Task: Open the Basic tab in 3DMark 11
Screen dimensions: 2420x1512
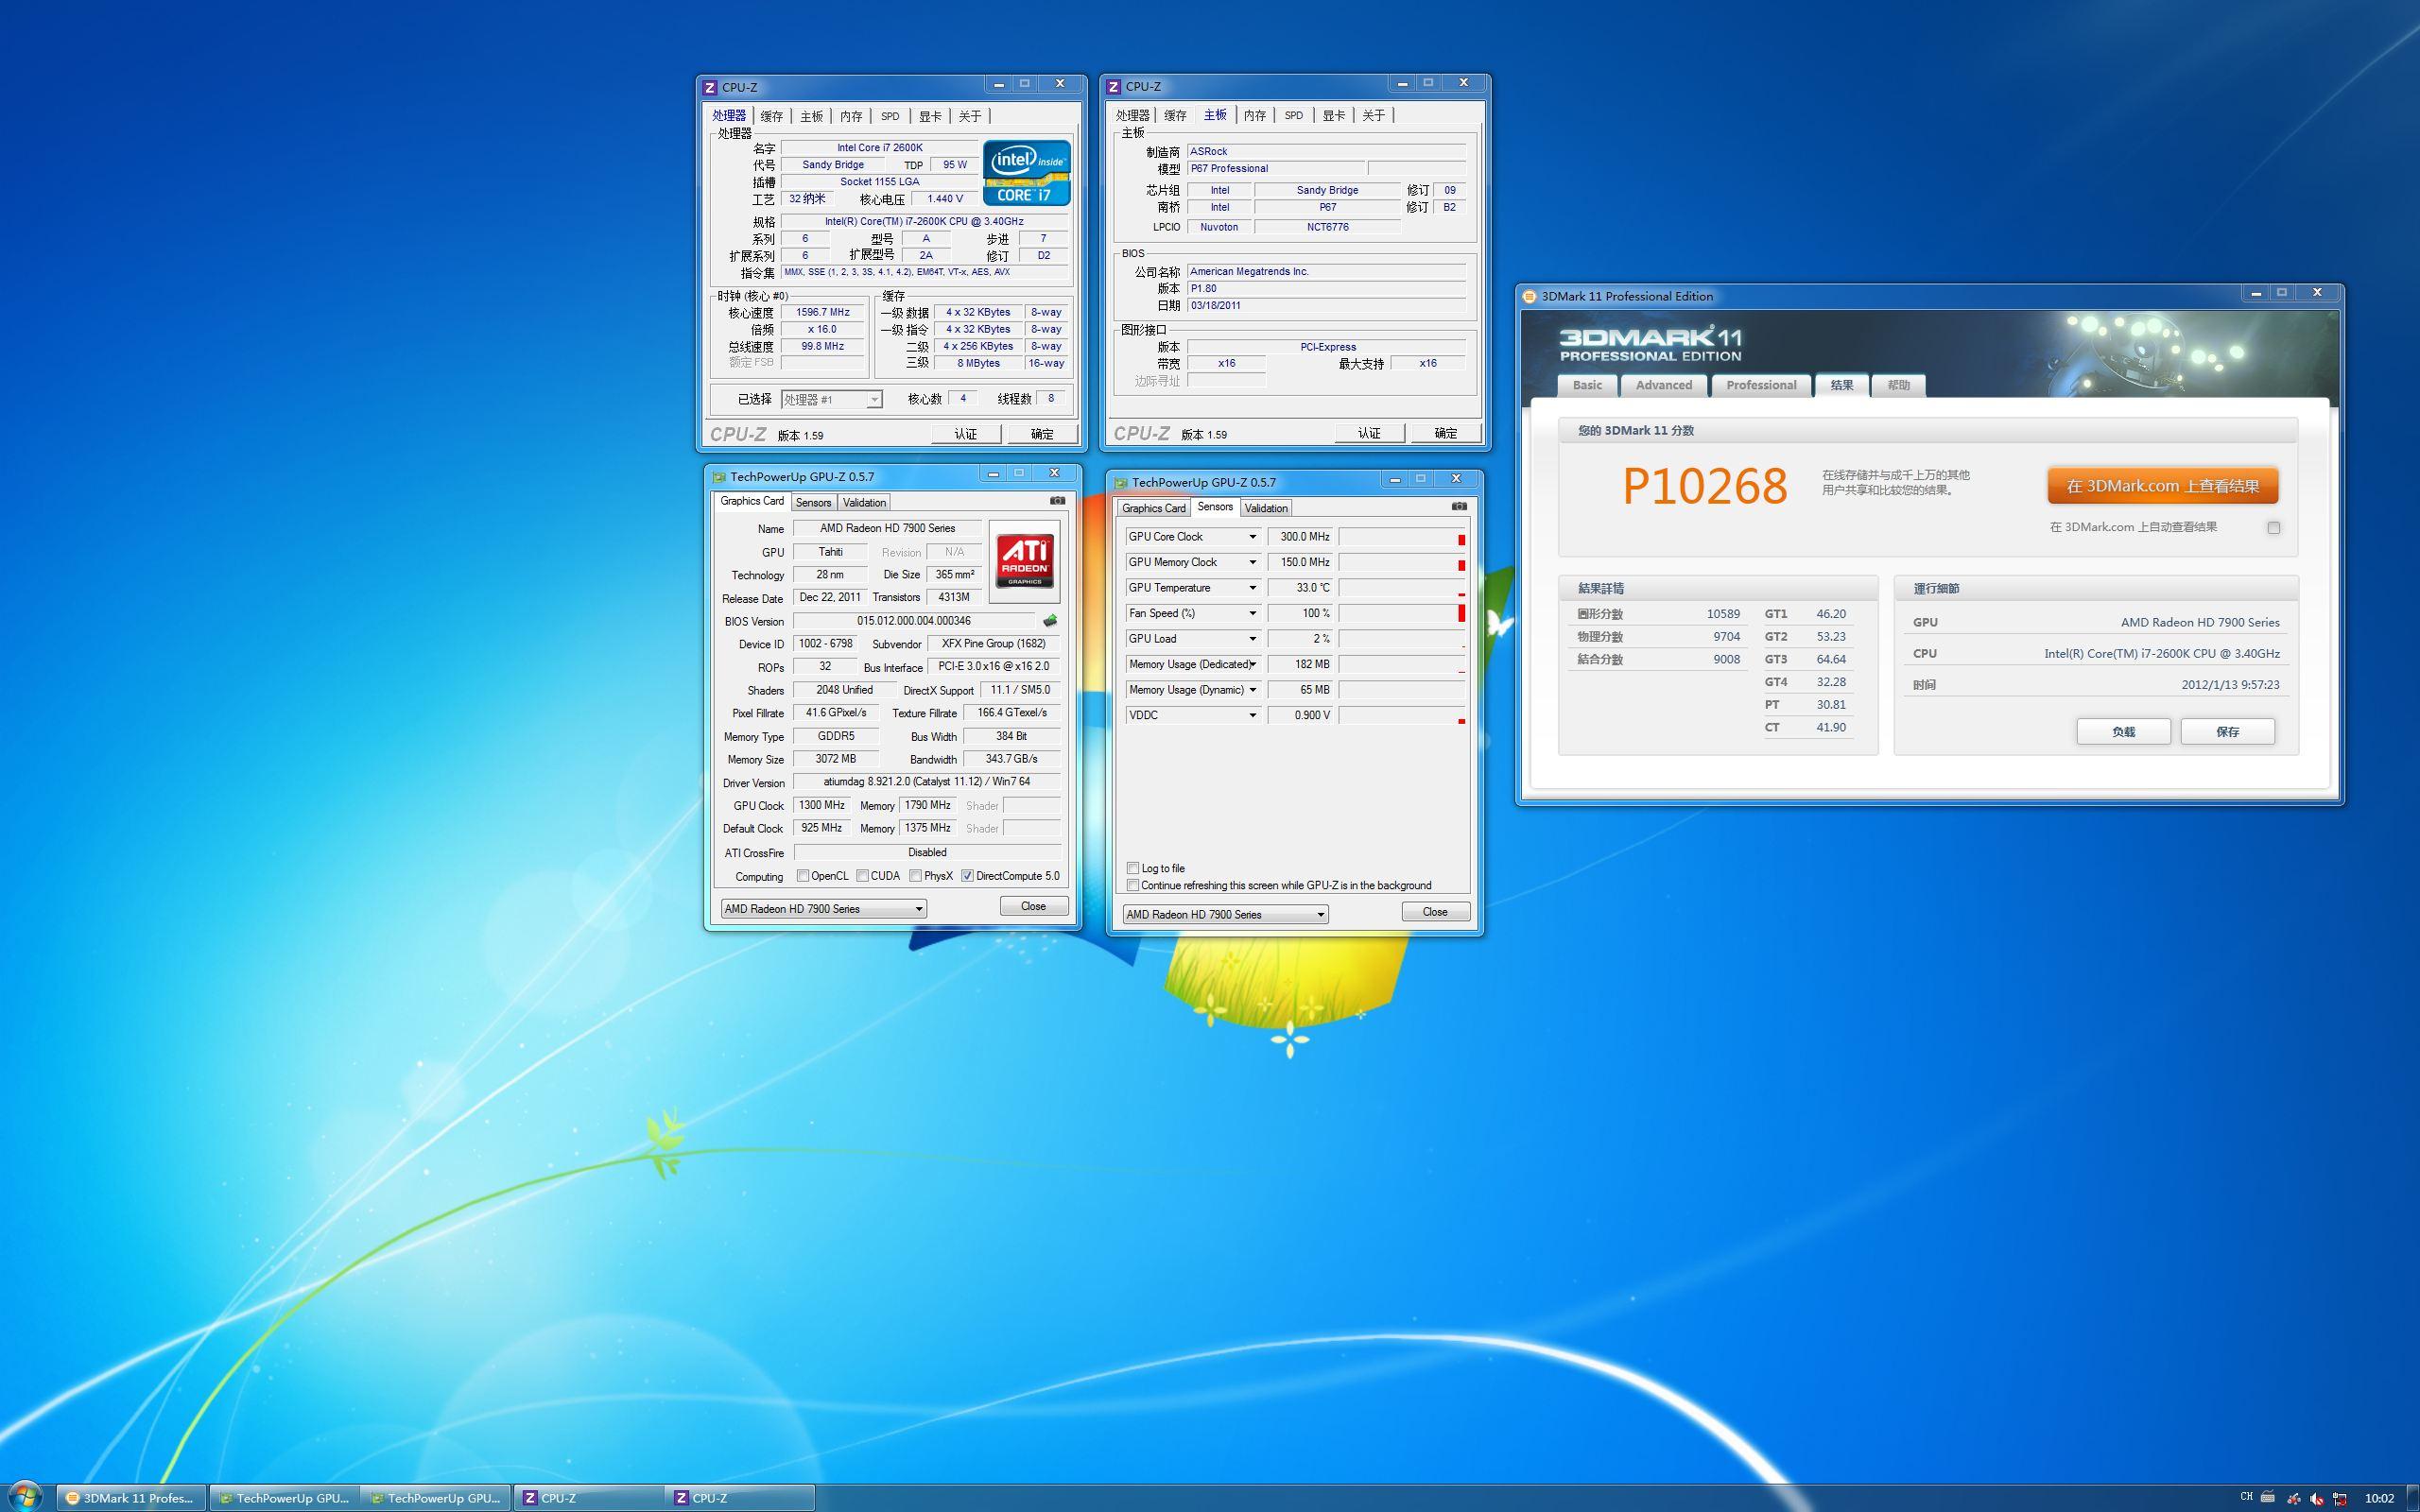Action: point(1587,385)
